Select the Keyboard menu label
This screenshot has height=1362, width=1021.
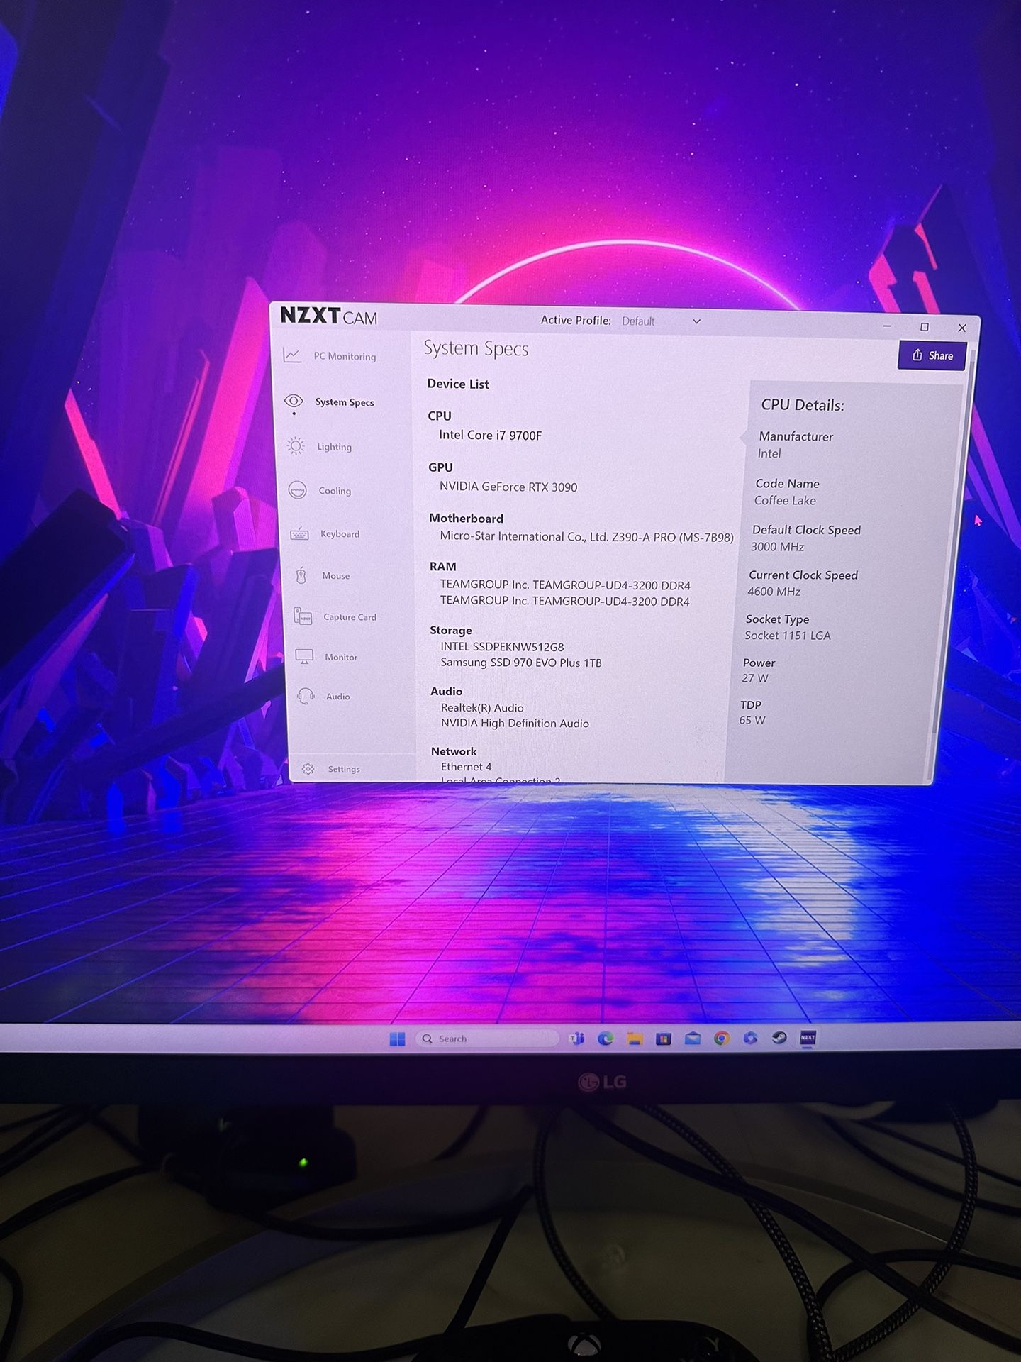340,534
